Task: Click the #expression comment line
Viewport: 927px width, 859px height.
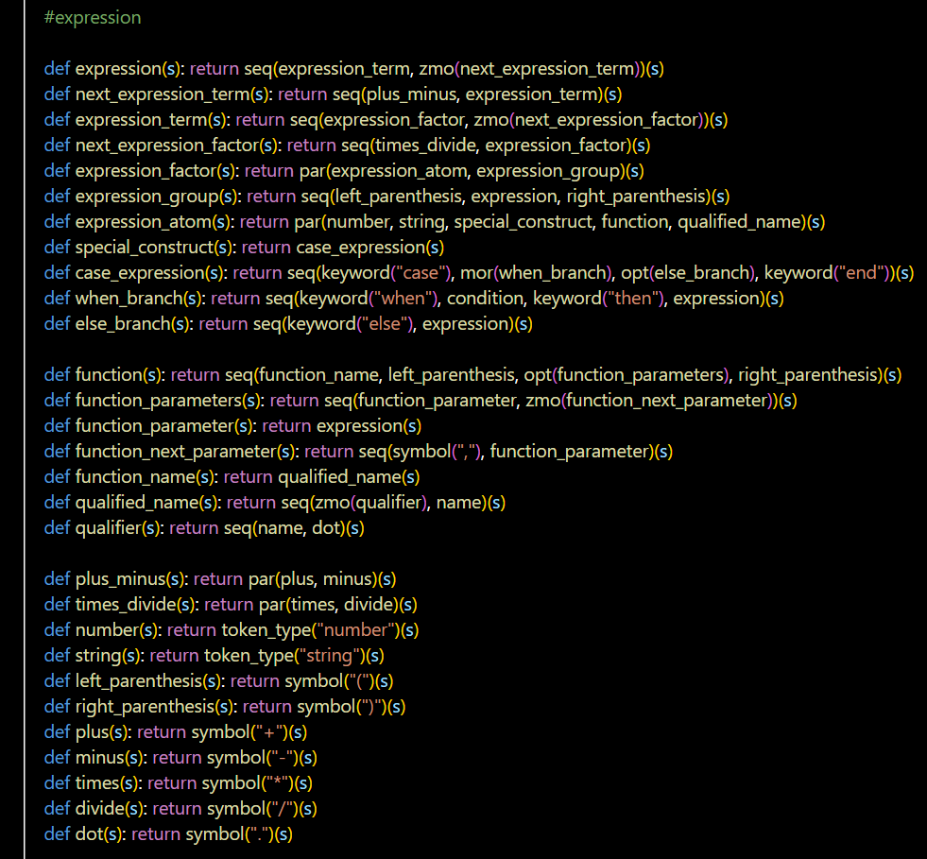Action: click(93, 18)
